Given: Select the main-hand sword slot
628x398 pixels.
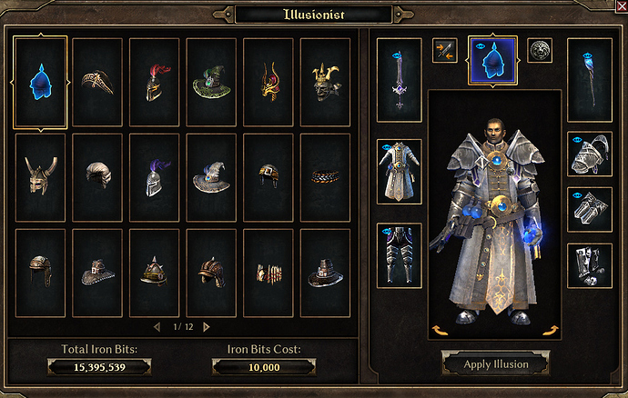Looking at the screenshot, I should point(399,80).
